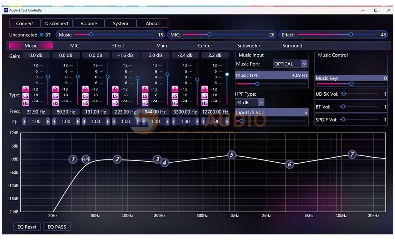Toggle the BT checkbox
The height and width of the screenshot is (240, 395).
tap(41, 35)
